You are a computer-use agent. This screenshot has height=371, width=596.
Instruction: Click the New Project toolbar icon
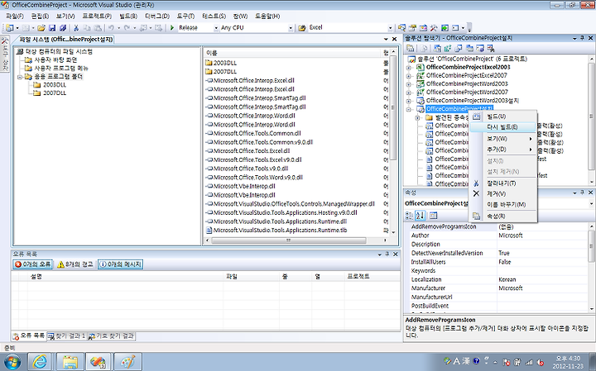tap(9, 28)
